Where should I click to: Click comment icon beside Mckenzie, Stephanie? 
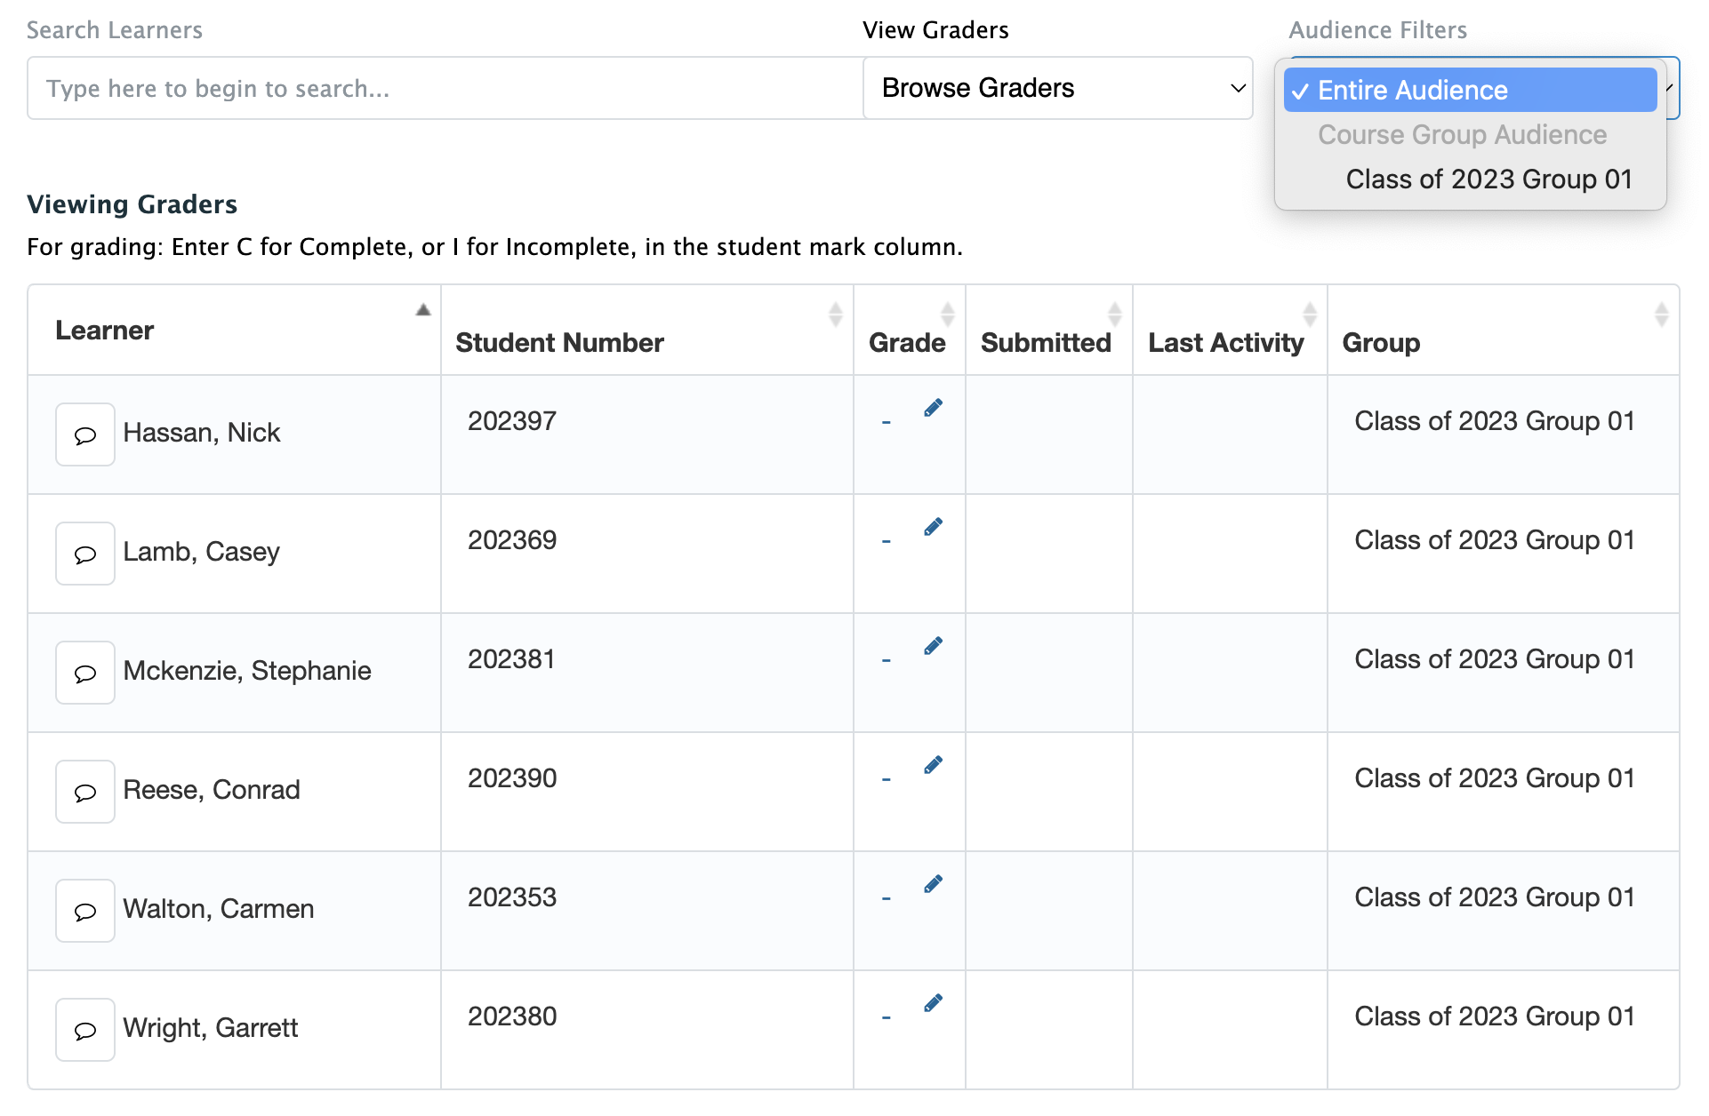[85, 673]
